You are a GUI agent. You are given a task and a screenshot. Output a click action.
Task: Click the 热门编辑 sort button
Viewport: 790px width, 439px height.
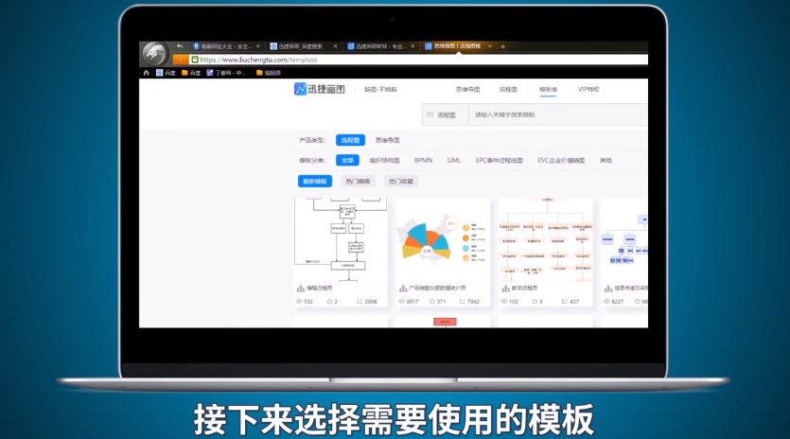[x=358, y=182]
